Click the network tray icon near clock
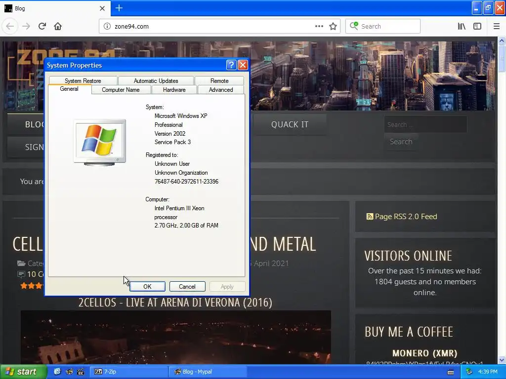 click(469, 372)
